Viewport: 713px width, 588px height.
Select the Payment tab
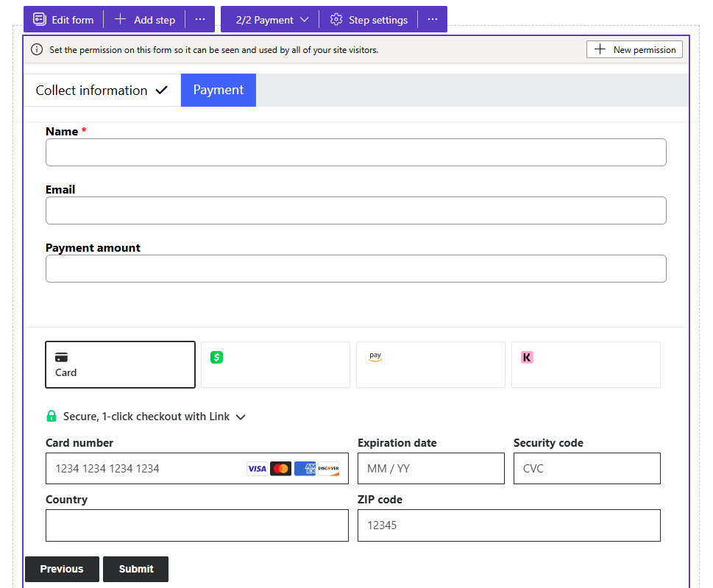[x=219, y=90]
